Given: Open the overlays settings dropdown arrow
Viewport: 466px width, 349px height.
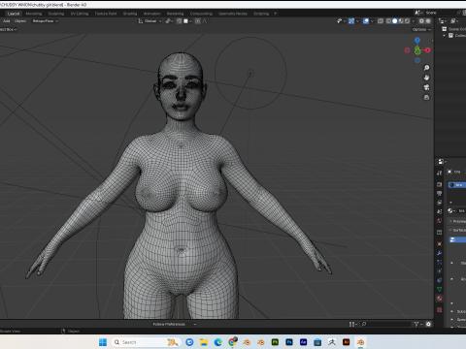Looking at the screenshot, I should pos(372,21).
